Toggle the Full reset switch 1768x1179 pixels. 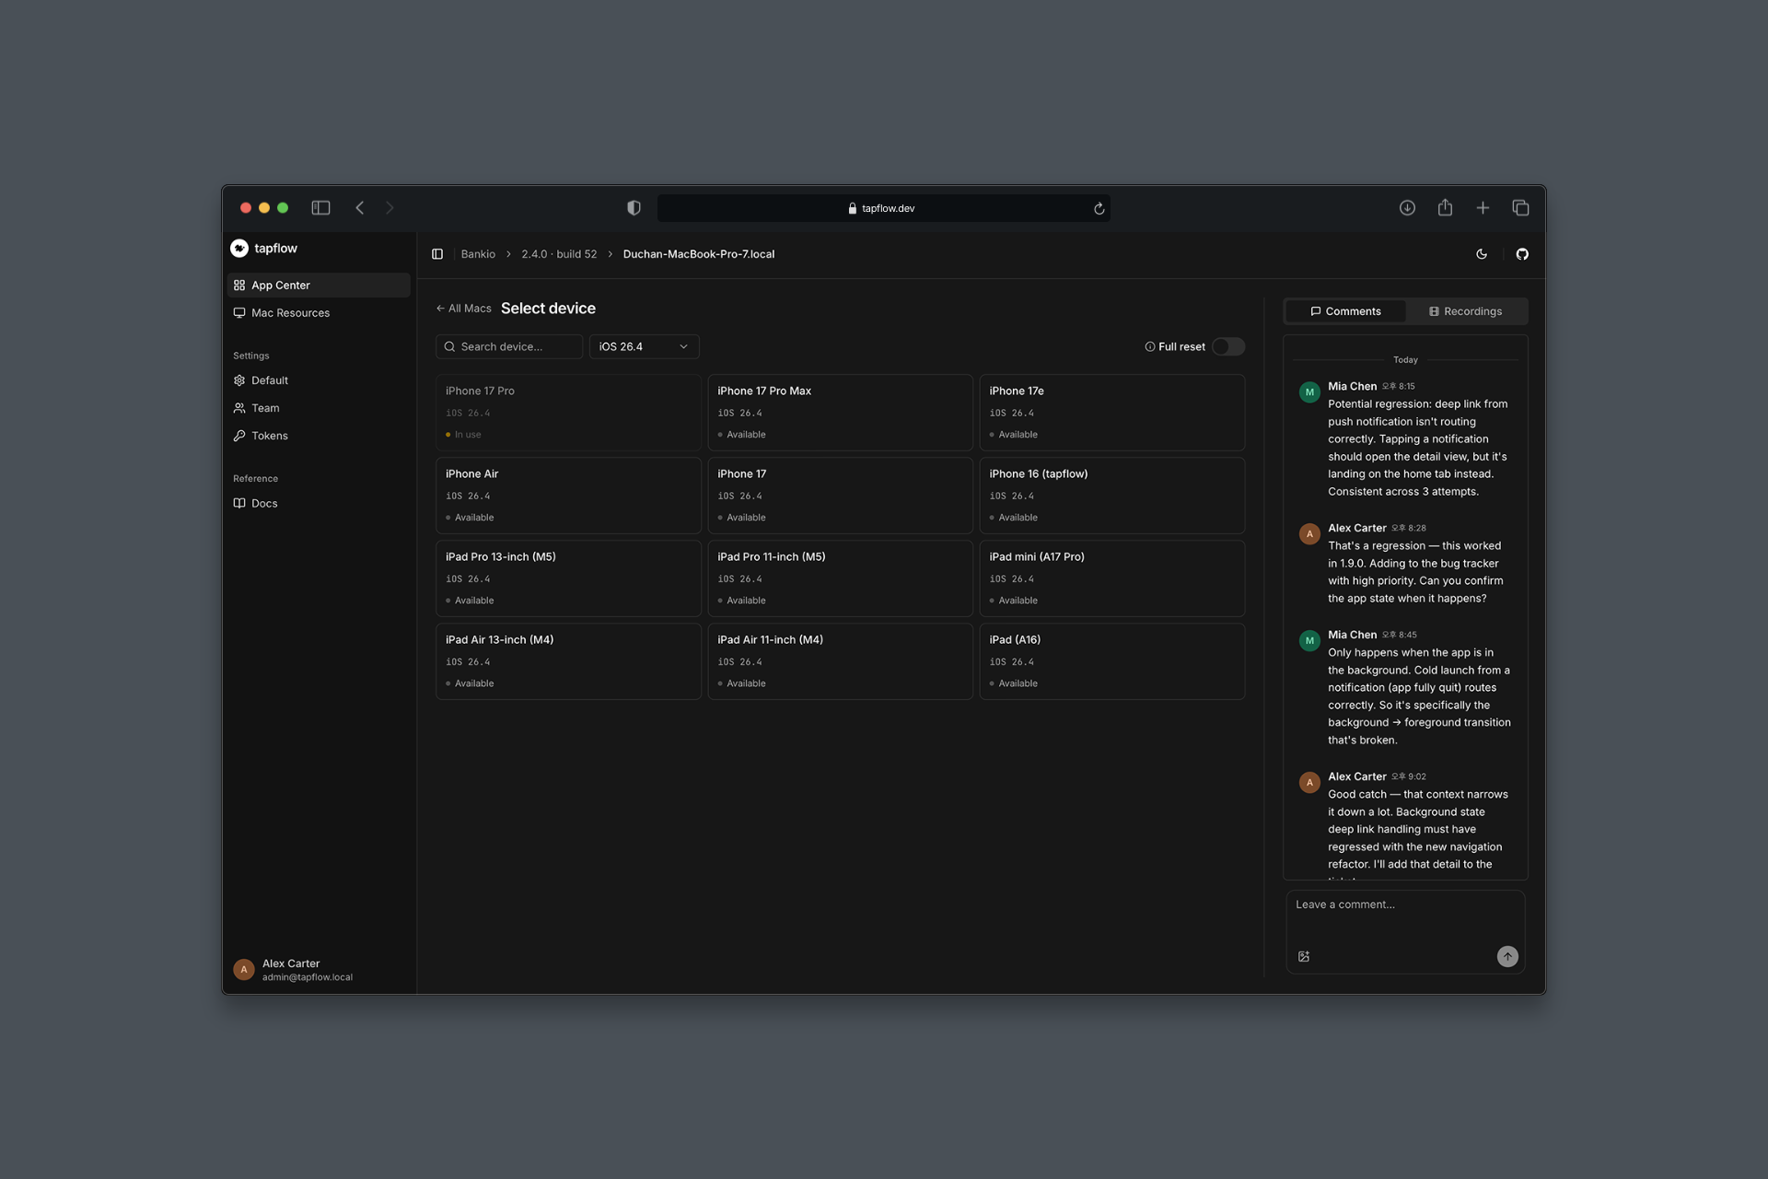(x=1228, y=346)
